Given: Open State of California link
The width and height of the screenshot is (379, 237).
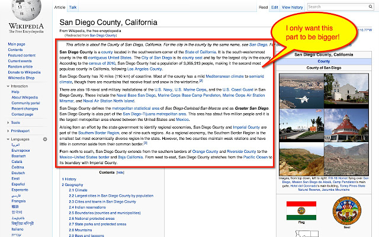Looking at the screenshot, I should pyautogui.click(x=200, y=52).
